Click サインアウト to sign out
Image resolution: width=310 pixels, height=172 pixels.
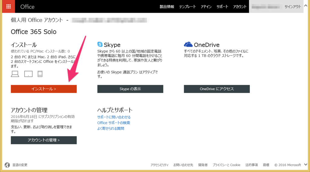pyautogui.click(x=293, y=7)
